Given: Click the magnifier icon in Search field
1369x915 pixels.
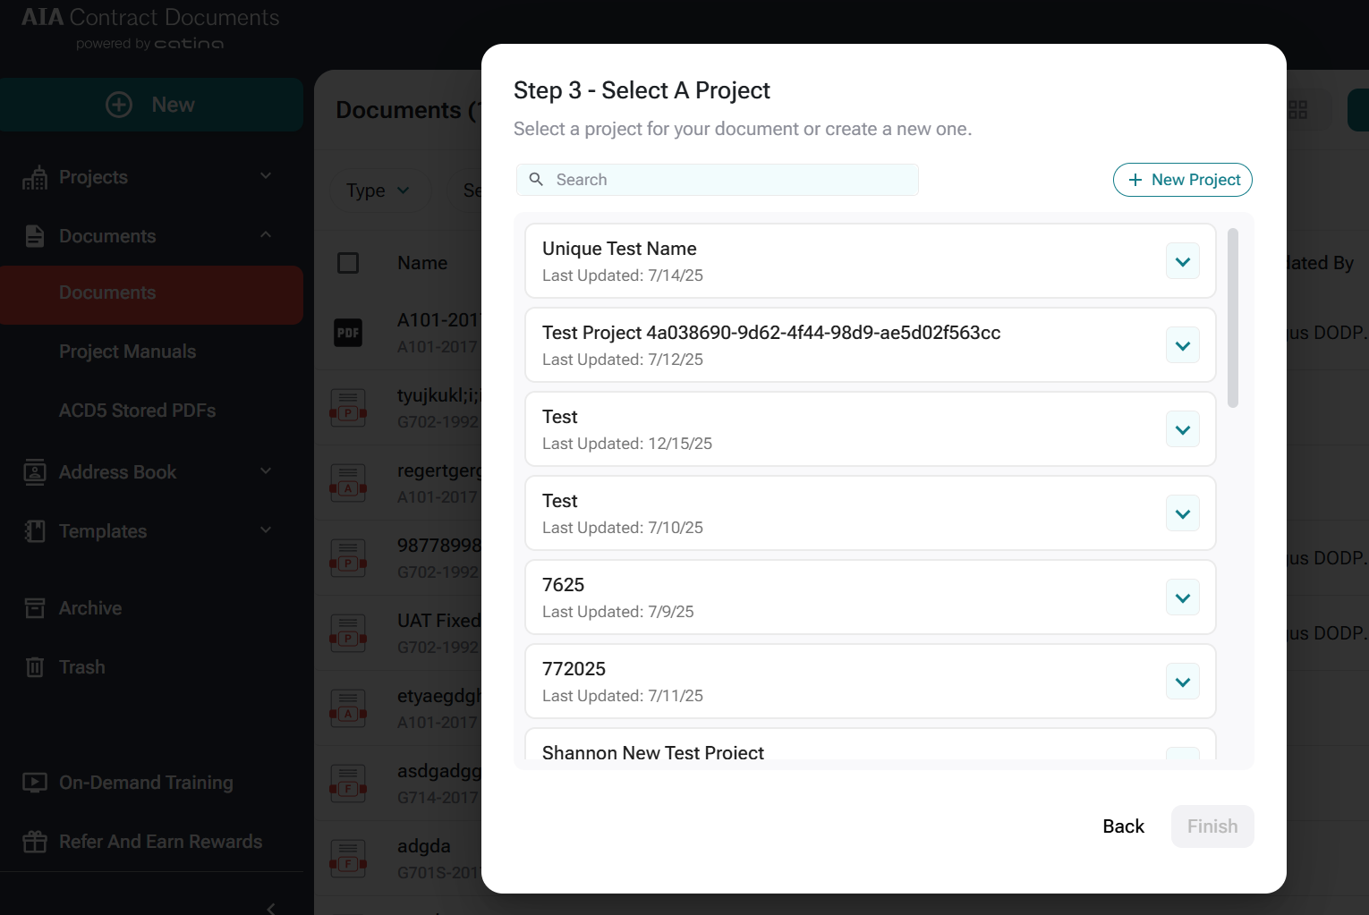Looking at the screenshot, I should 536,180.
